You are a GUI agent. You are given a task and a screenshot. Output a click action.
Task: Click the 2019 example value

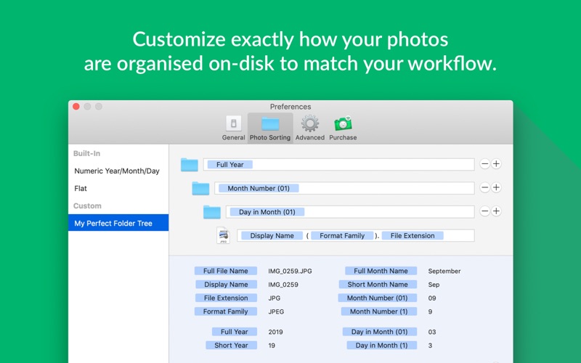[x=275, y=332]
